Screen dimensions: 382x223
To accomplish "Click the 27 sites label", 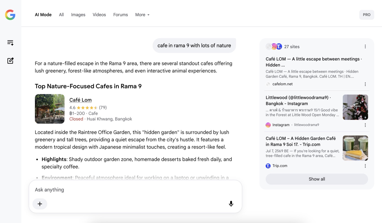I will (x=292, y=46).
